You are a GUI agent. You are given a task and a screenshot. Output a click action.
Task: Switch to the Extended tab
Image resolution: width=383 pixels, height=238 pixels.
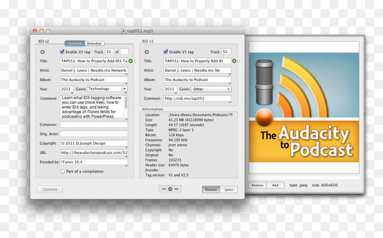coord(94,43)
